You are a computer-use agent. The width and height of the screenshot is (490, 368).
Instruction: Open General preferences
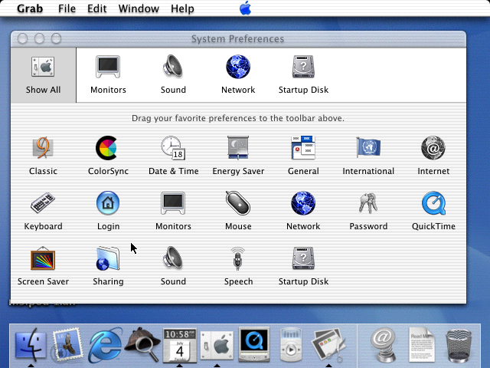[x=303, y=156]
